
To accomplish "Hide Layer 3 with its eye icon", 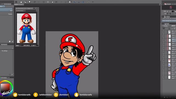I will (164, 65).
